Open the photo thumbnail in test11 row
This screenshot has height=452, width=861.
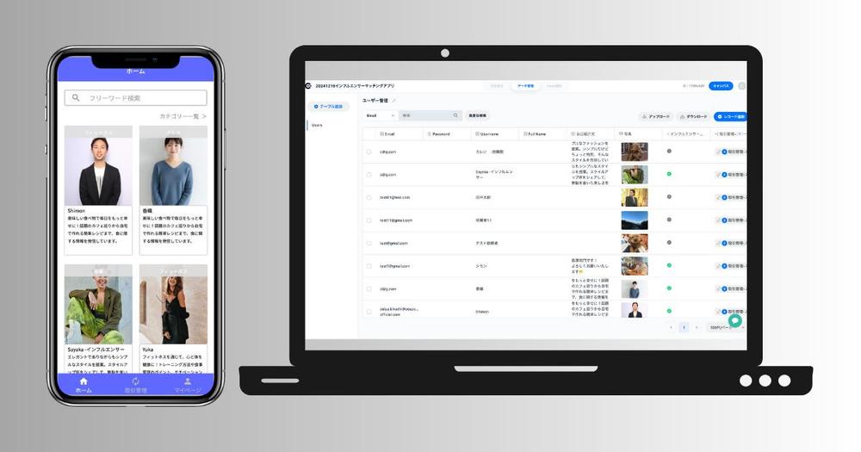pos(635,220)
